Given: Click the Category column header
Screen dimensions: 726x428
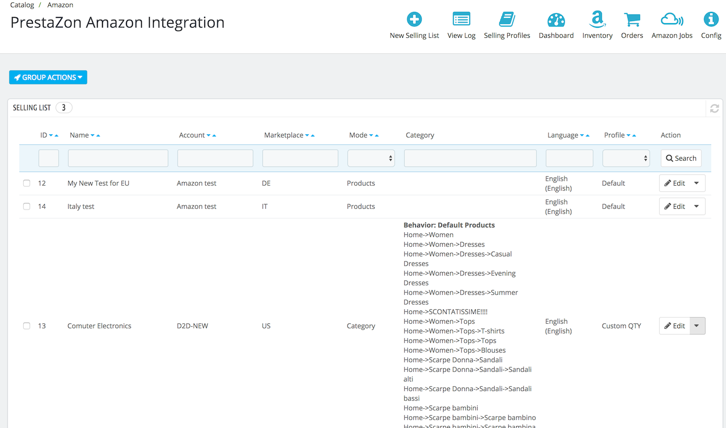Looking at the screenshot, I should 420,135.
